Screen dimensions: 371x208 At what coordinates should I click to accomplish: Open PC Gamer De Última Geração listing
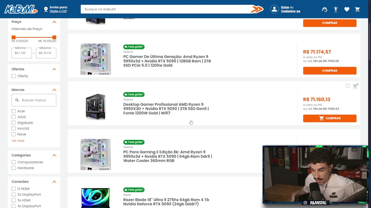click(167, 61)
